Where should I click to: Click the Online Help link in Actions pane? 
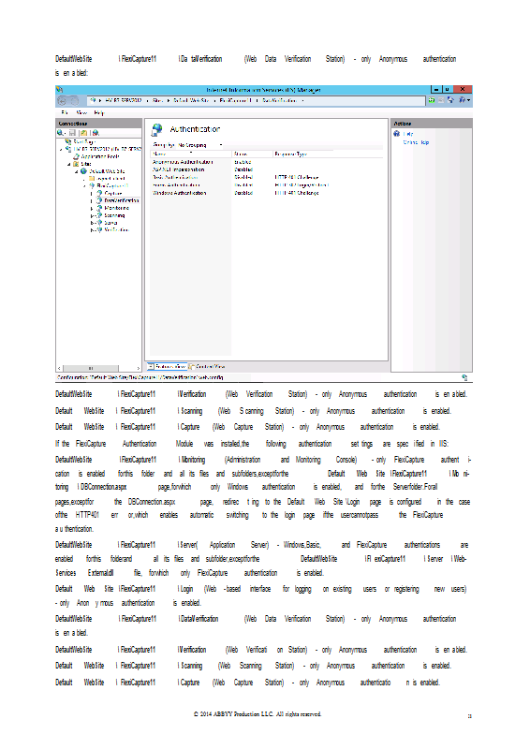point(416,142)
